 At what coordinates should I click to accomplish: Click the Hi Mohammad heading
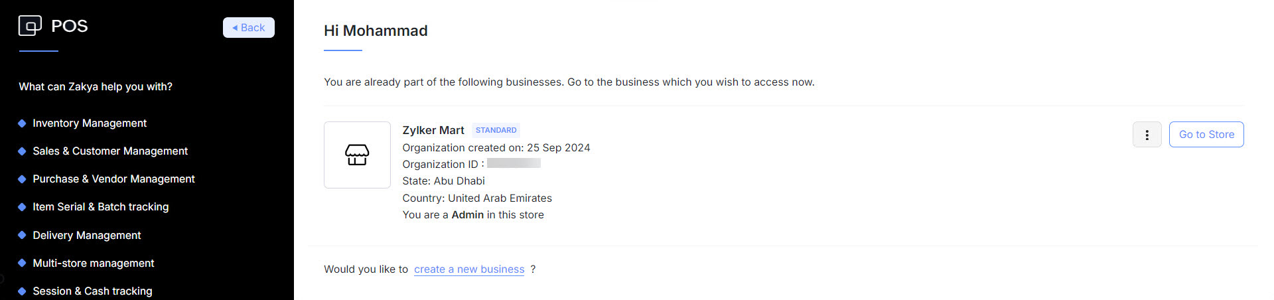tap(376, 31)
